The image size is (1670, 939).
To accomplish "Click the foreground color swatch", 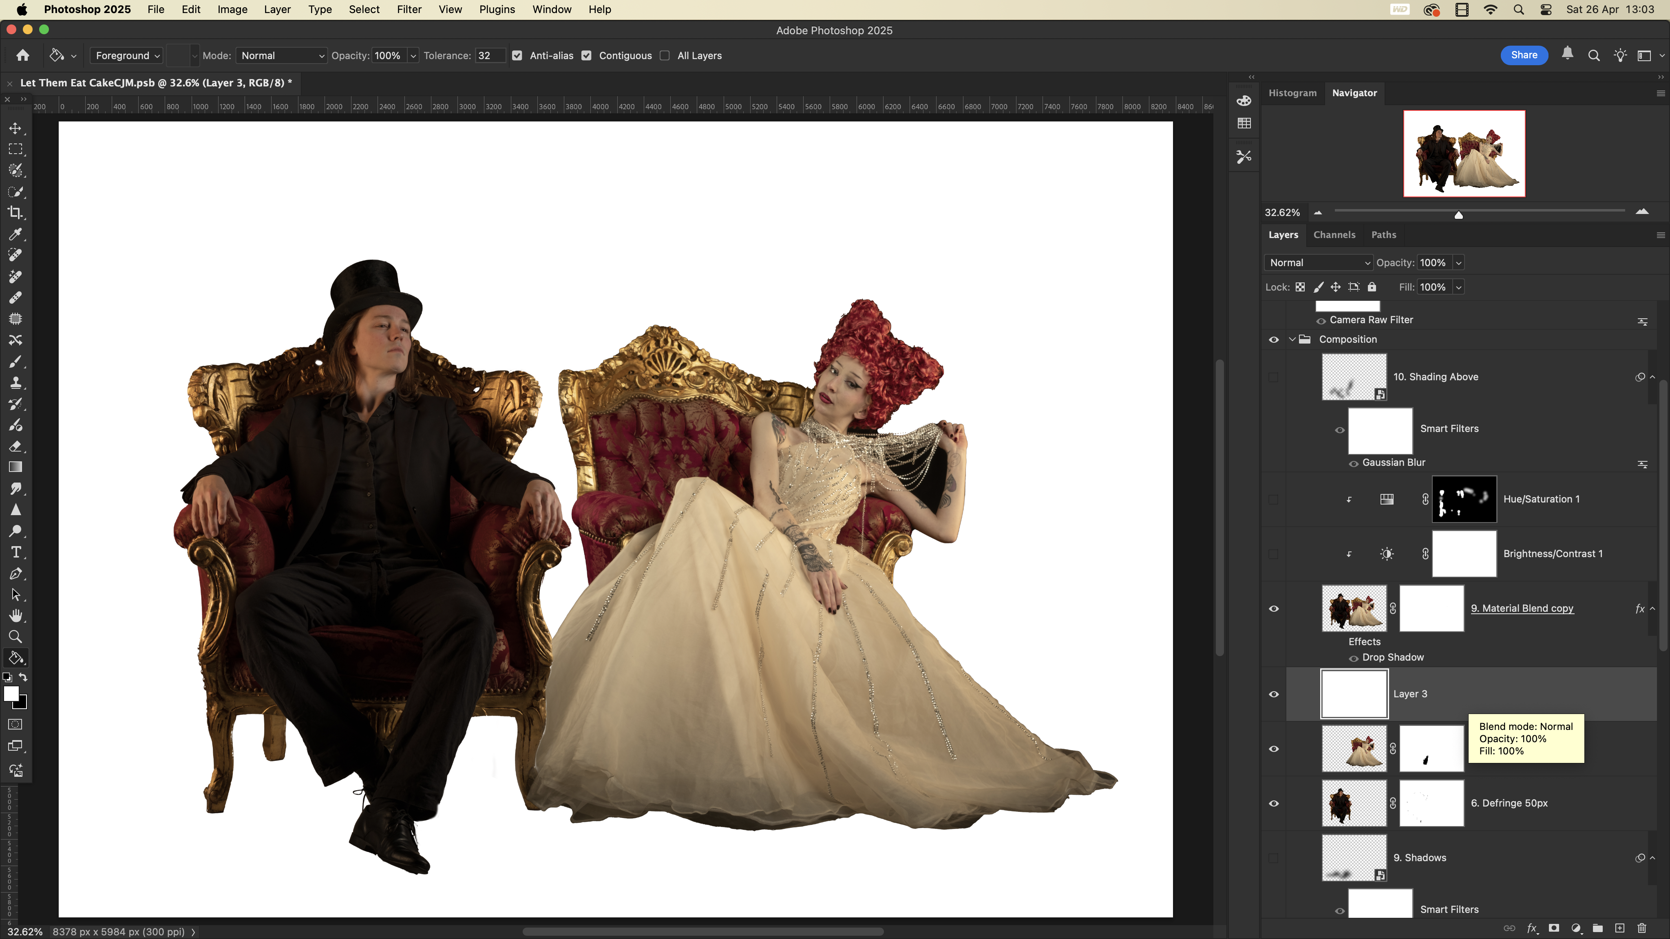I will (10, 693).
